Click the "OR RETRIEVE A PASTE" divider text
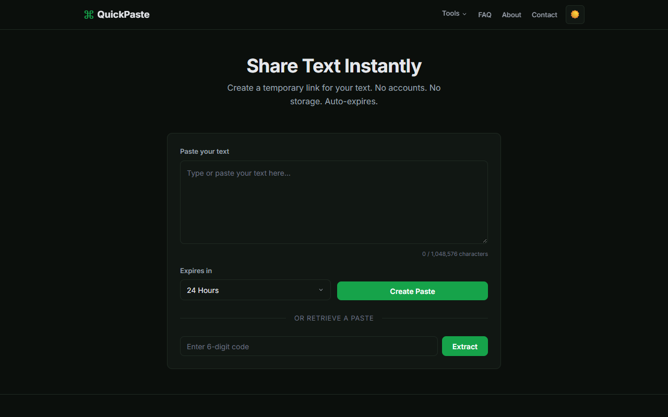The width and height of the screenshot is (668, 417). click(x=334, y=318)
